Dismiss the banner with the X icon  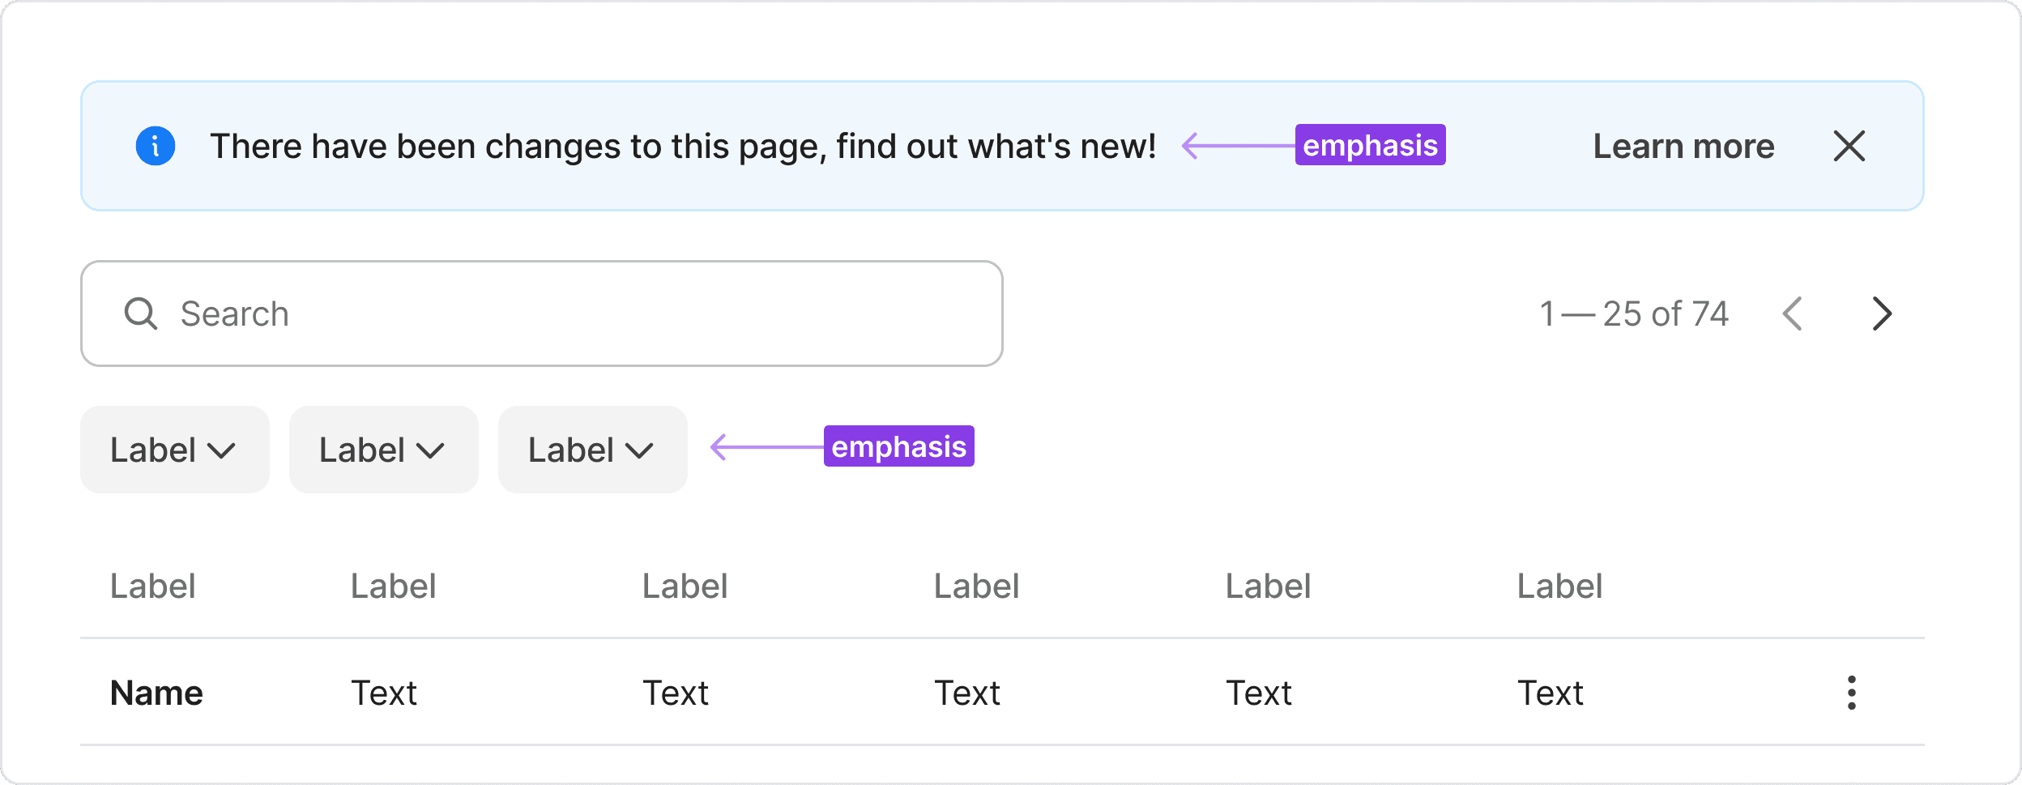1849,147
